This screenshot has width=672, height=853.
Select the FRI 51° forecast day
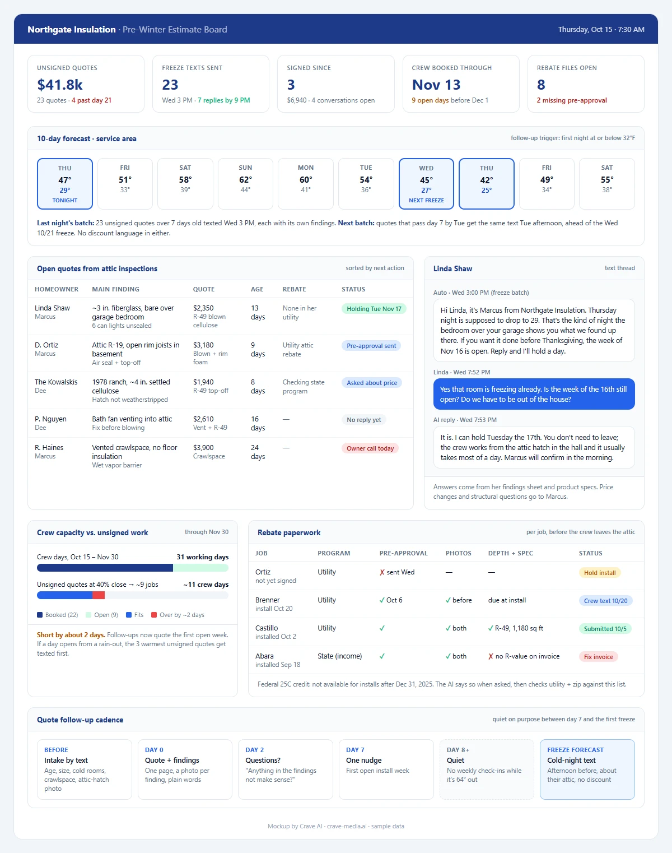125,184
